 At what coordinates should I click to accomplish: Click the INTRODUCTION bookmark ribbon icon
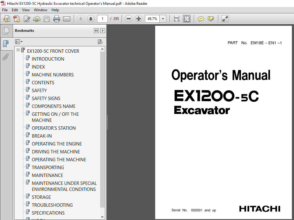click(x=28, y=58)
